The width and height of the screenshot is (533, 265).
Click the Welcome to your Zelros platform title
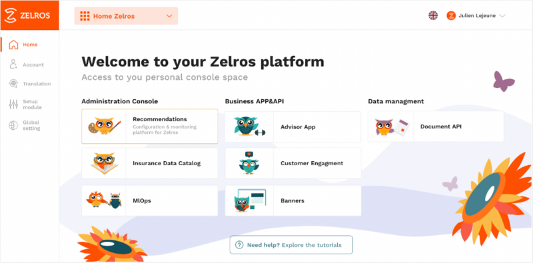tap(203, 61)
